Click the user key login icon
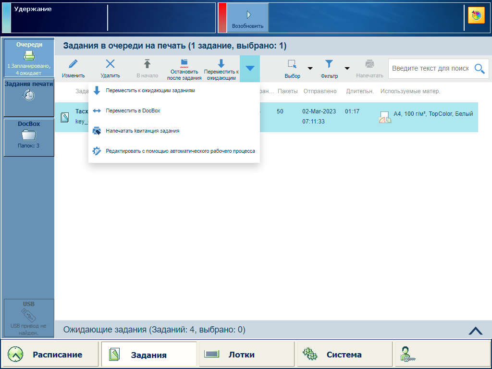Image resolution: width=492 pixels, height=369 pixels. point(407,354)
